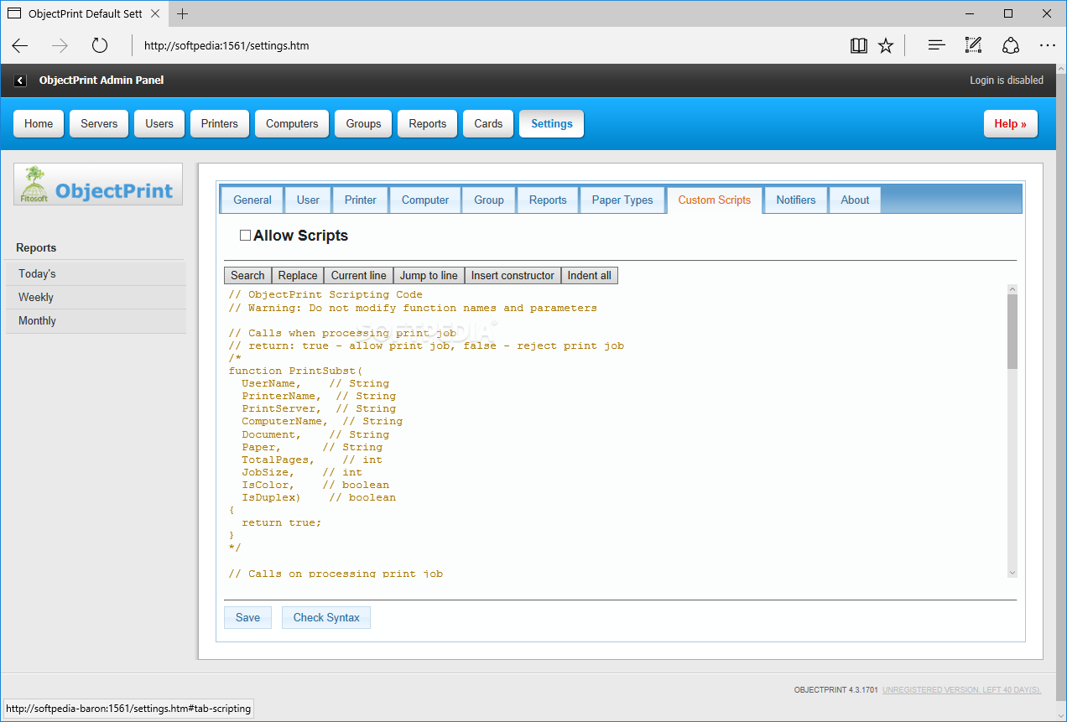Viewport: 1067px width, 722px height.
Task: Open the reading view book icon
Action: (859, 45)
